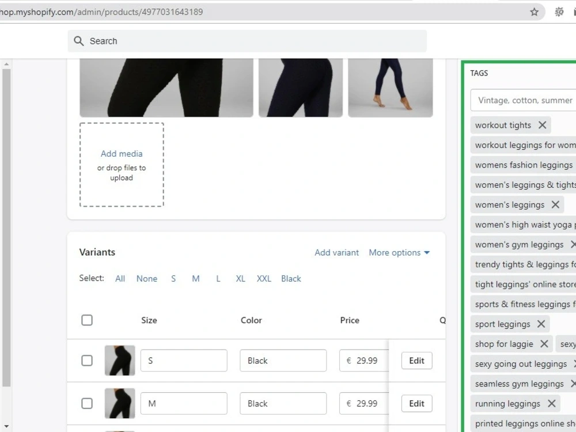576x432 pixels.
Task: Click the Price column header
Action: (x=350, y=320)
